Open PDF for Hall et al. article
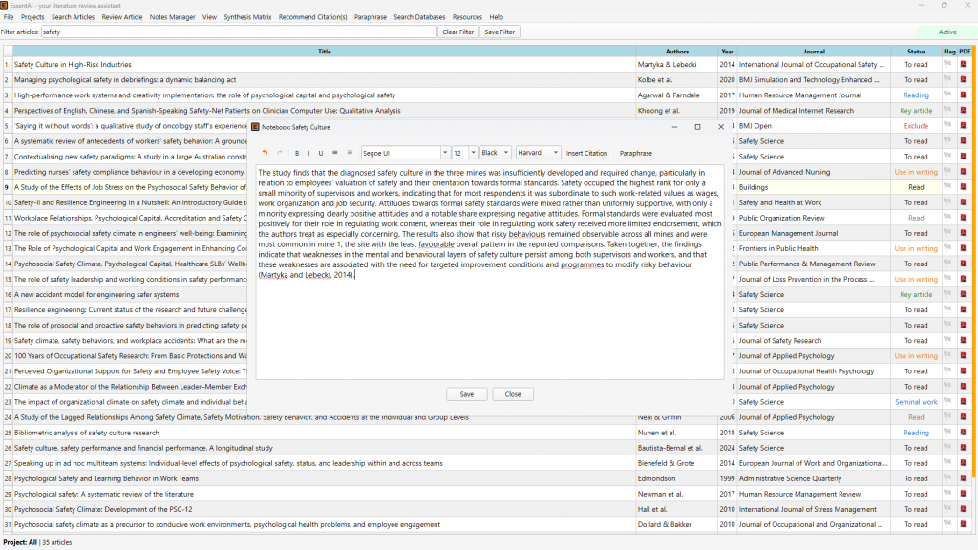This screenshot has width=978, height=550. [963, 509]
